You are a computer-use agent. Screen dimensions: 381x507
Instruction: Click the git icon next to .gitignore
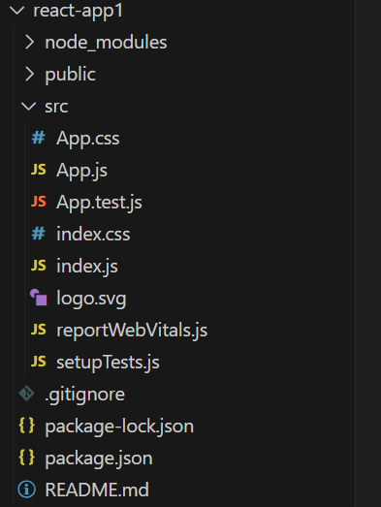point(26,394)
